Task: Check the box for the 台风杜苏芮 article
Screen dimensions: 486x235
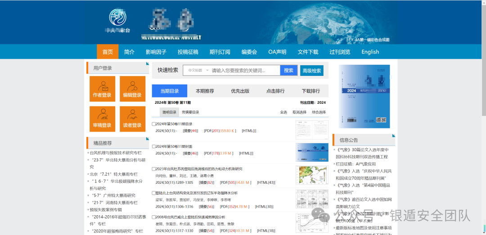Action: coord(154,169)
